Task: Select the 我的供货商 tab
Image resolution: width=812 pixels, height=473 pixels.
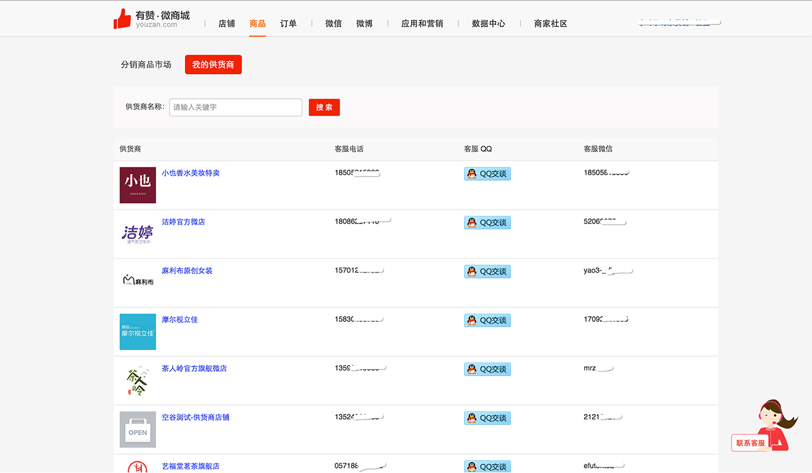Action: [213, 65]
